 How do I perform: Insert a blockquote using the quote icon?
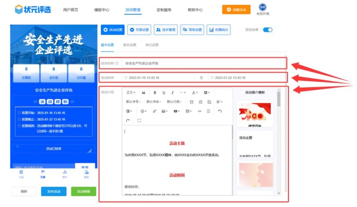pyautogui.click(x=144, y=93)
